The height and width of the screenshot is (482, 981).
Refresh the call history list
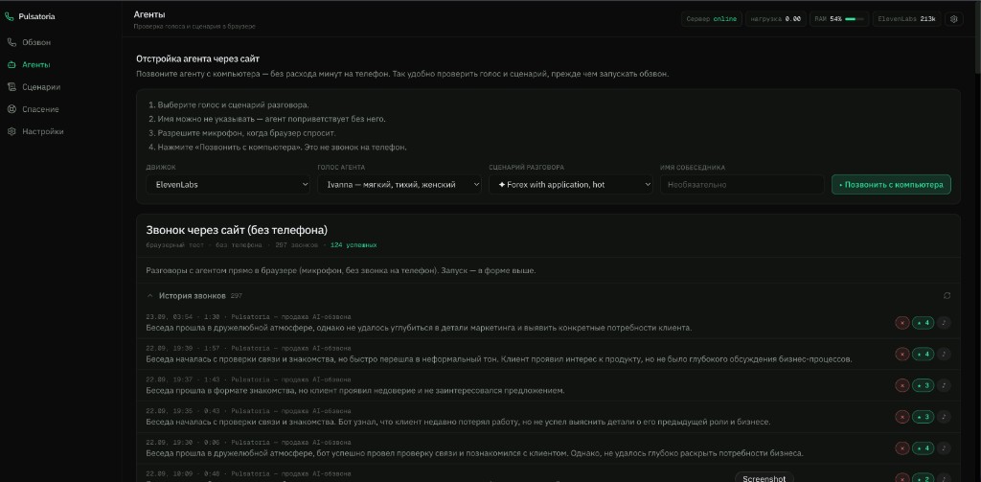[947, 295]
